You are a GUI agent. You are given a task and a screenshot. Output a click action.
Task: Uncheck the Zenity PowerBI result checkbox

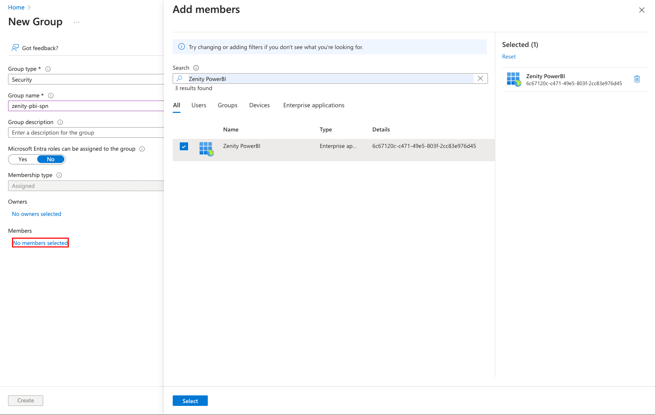pyautogui.click(x=184, y=146)
